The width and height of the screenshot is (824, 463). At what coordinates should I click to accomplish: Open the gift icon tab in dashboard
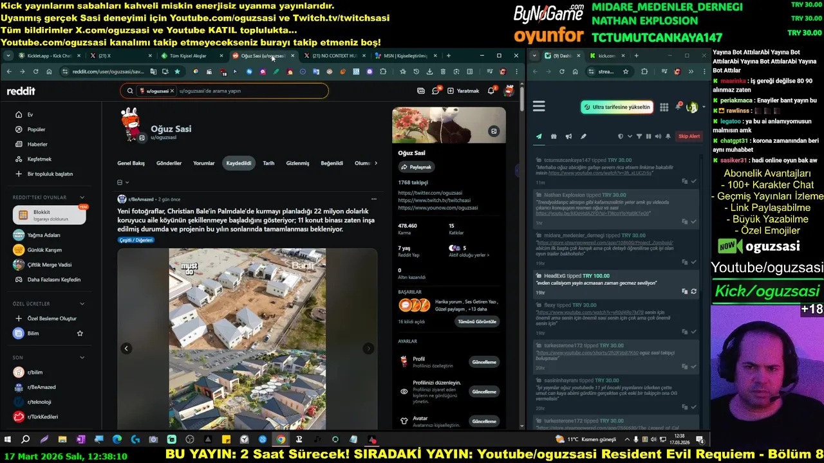tap(554, 136)
